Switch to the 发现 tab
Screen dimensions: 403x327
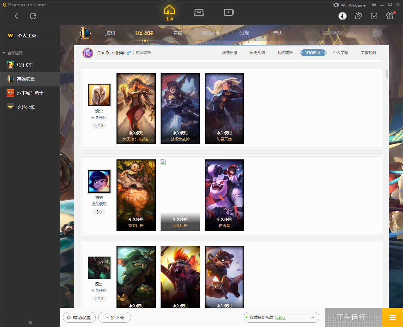244,33
